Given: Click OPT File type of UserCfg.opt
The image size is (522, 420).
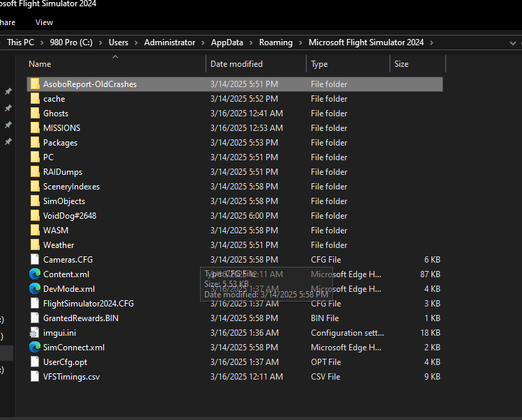Looking at the screenshot, I should pos(326,362).
